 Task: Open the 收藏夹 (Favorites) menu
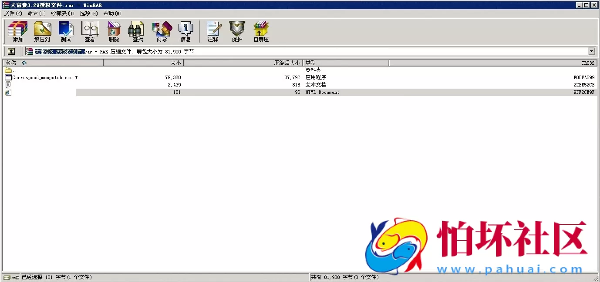62,13
